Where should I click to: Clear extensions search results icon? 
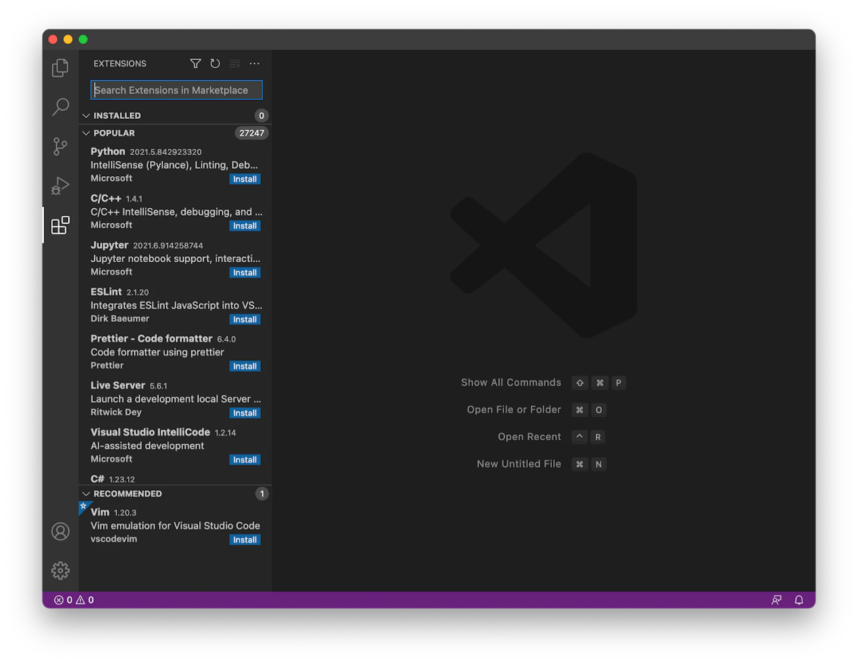pos(235,64)
